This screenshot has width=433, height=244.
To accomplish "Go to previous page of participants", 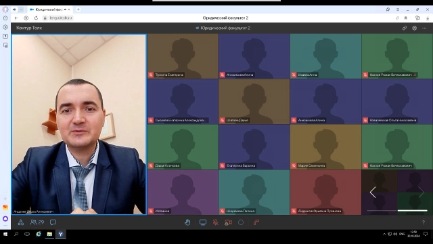I will coord(373,192).
